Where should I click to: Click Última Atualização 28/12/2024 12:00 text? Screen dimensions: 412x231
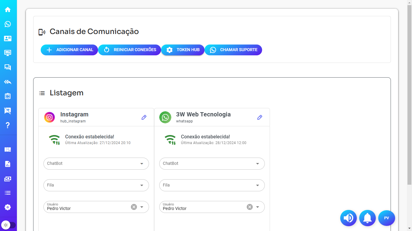(214, 143)
